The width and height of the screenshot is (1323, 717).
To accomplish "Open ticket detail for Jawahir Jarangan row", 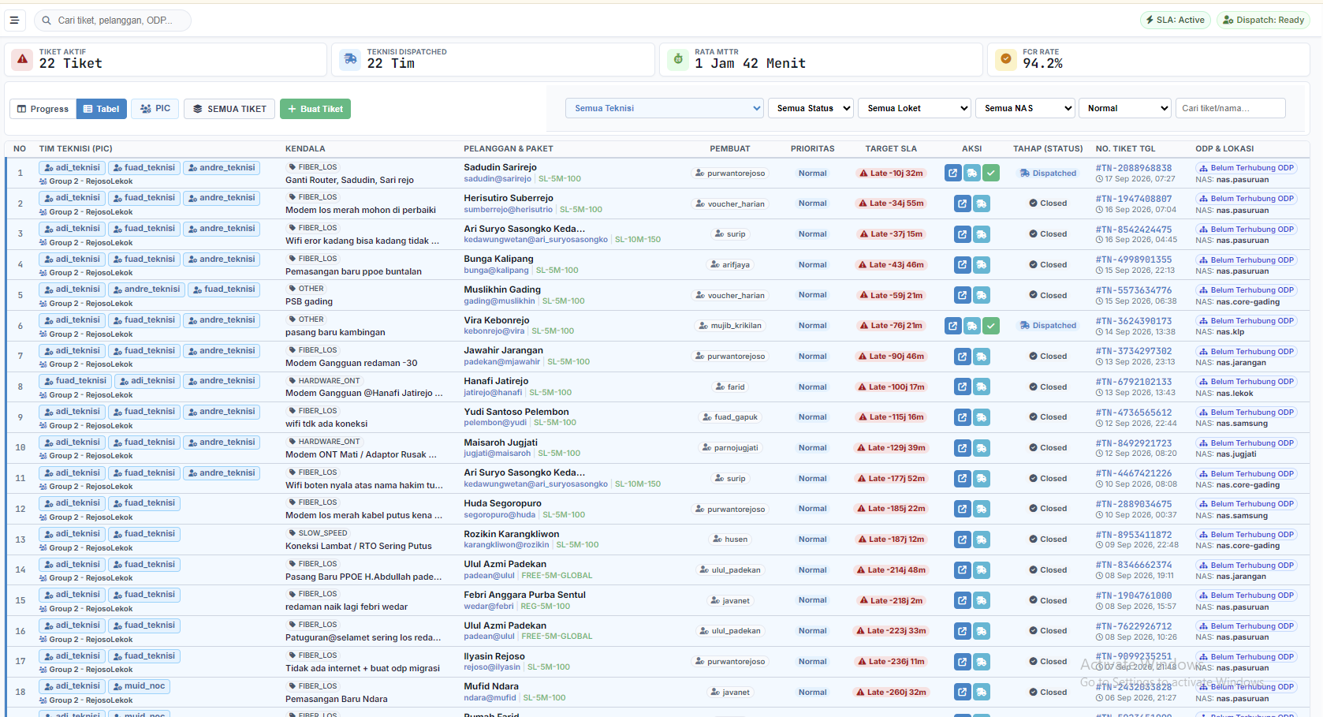I will (963, 356).
